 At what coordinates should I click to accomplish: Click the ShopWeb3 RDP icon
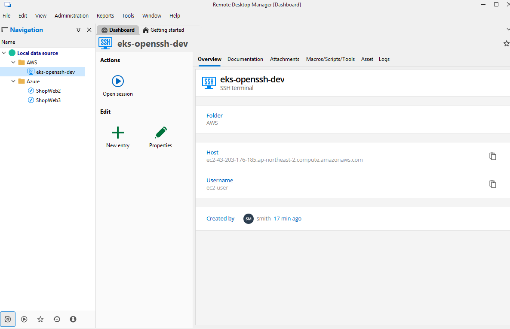click(x=31, y=100)
